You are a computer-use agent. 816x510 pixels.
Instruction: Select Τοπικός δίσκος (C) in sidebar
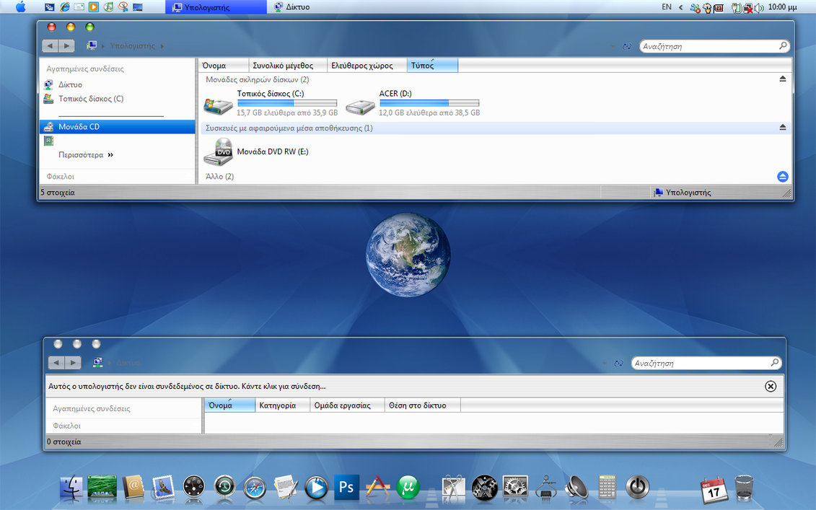coord(90,99)
